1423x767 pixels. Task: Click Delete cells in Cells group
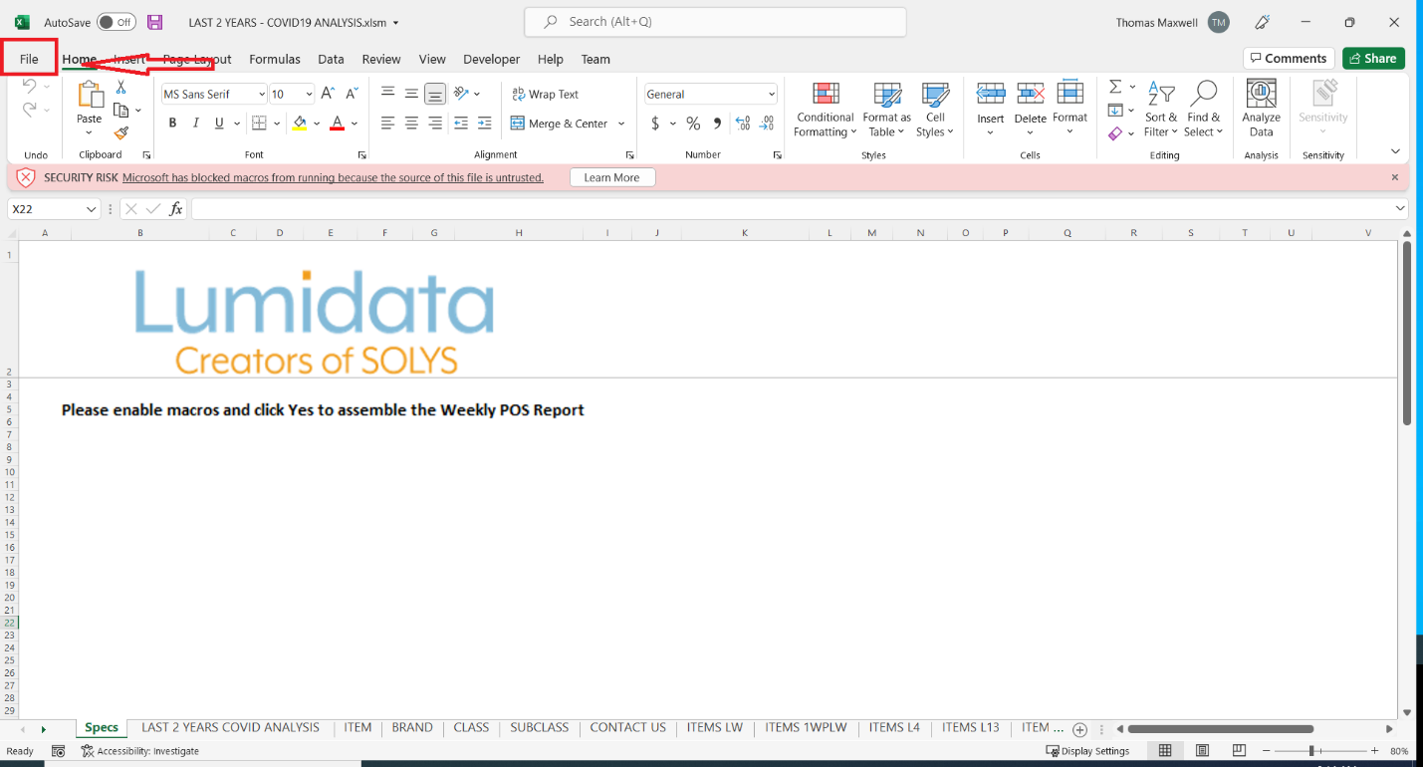[1031, 109]
